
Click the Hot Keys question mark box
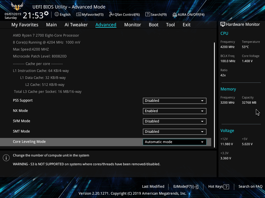tap(226, 187)
